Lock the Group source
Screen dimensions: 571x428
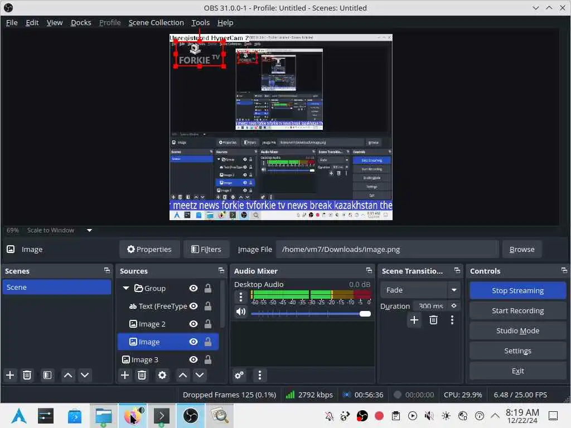coord(208,288)
